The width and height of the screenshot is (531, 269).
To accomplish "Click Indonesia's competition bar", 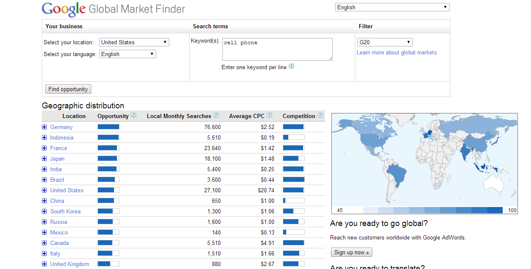I will pos(294,137).
